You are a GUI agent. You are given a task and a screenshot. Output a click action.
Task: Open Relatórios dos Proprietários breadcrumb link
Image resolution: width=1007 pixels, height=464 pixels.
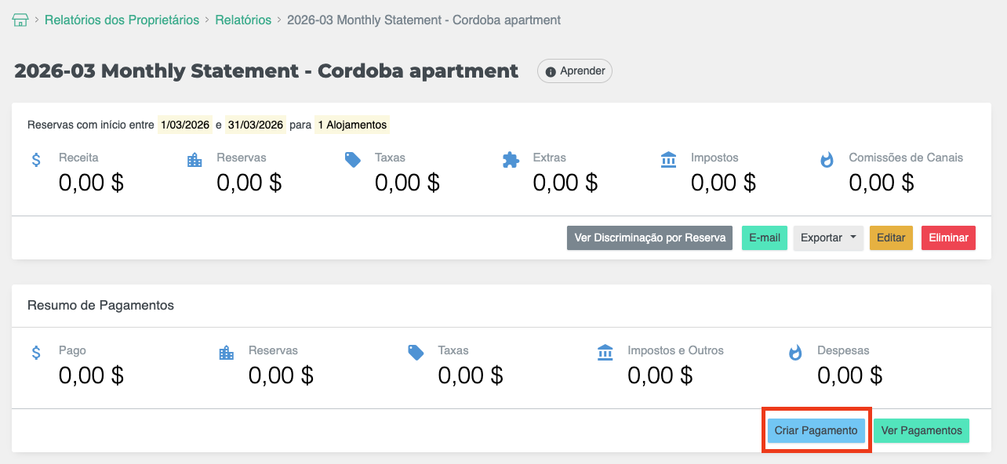pos(122,20)
